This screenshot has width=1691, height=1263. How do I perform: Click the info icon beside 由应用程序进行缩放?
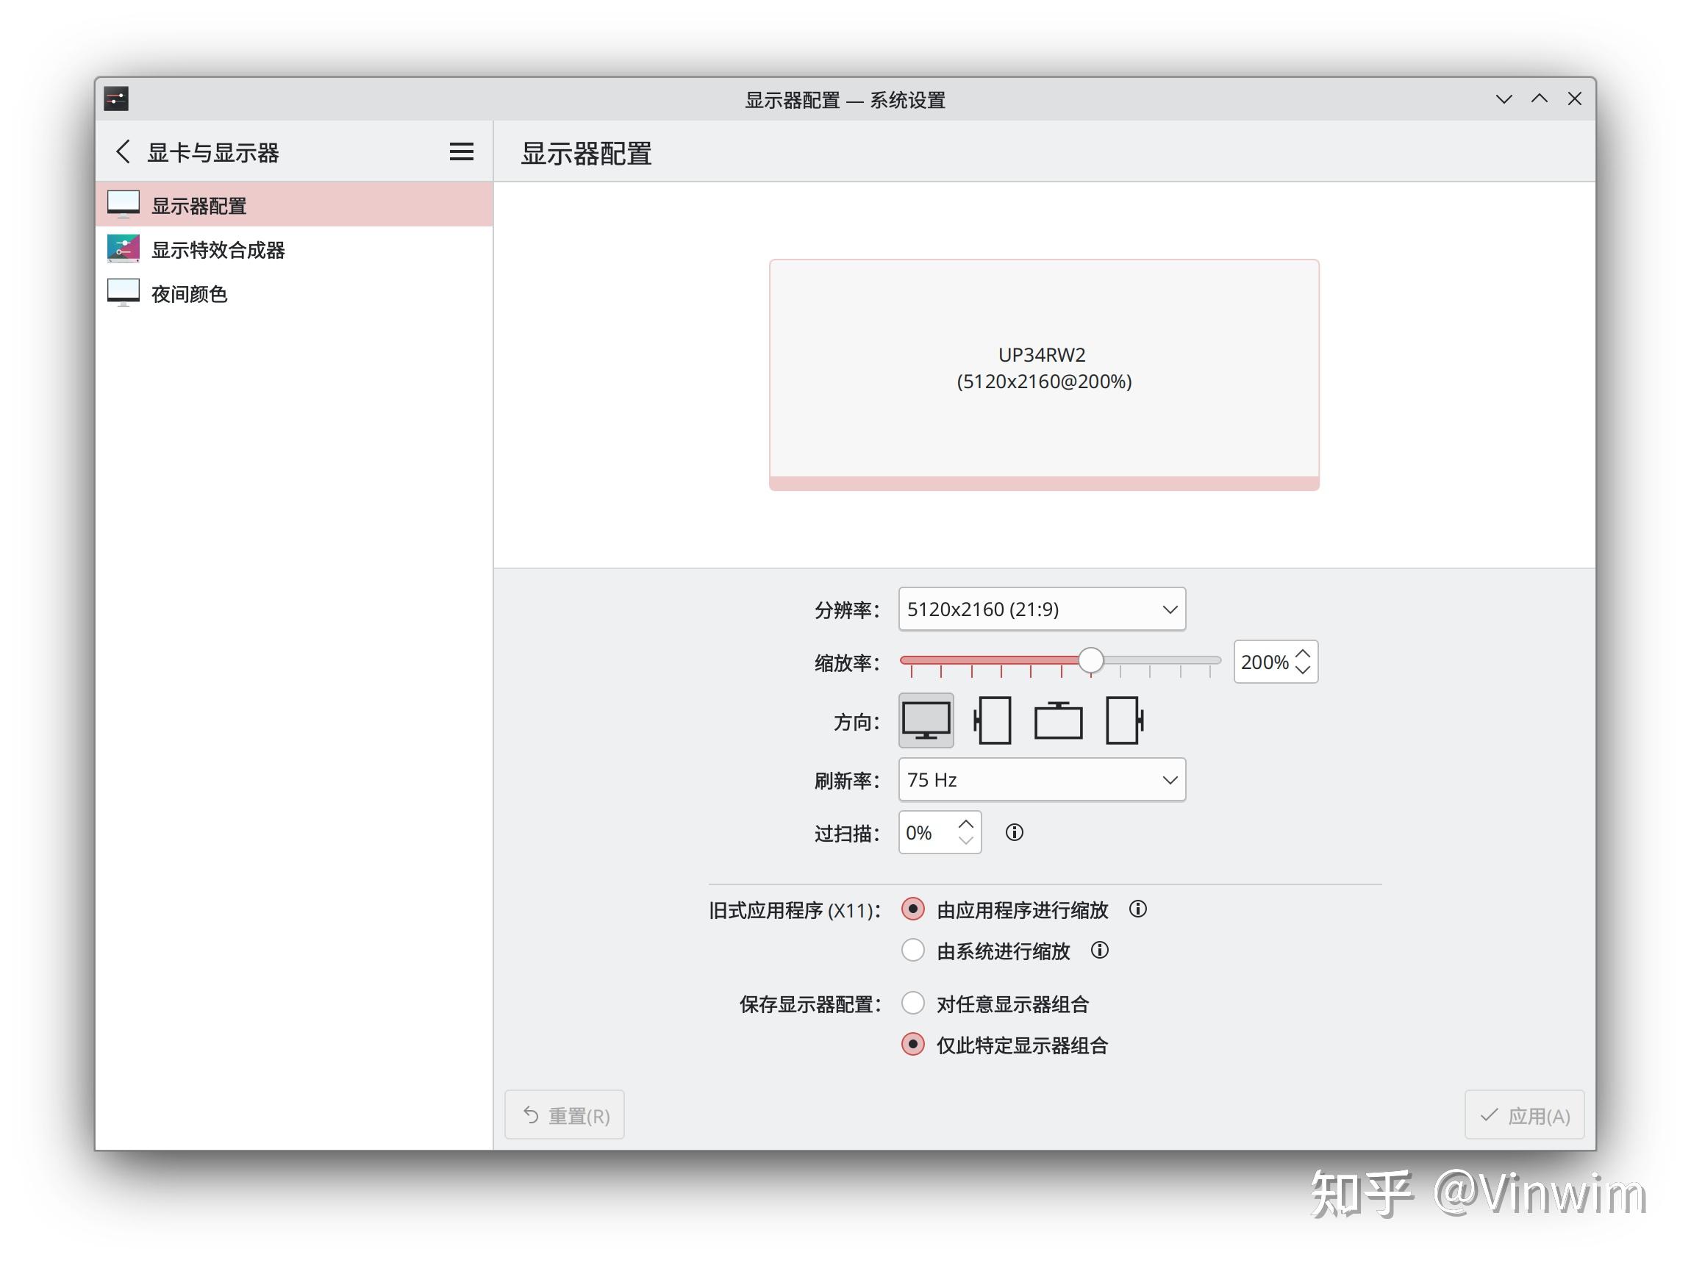pyautogui.click(x=1137, y=910)
